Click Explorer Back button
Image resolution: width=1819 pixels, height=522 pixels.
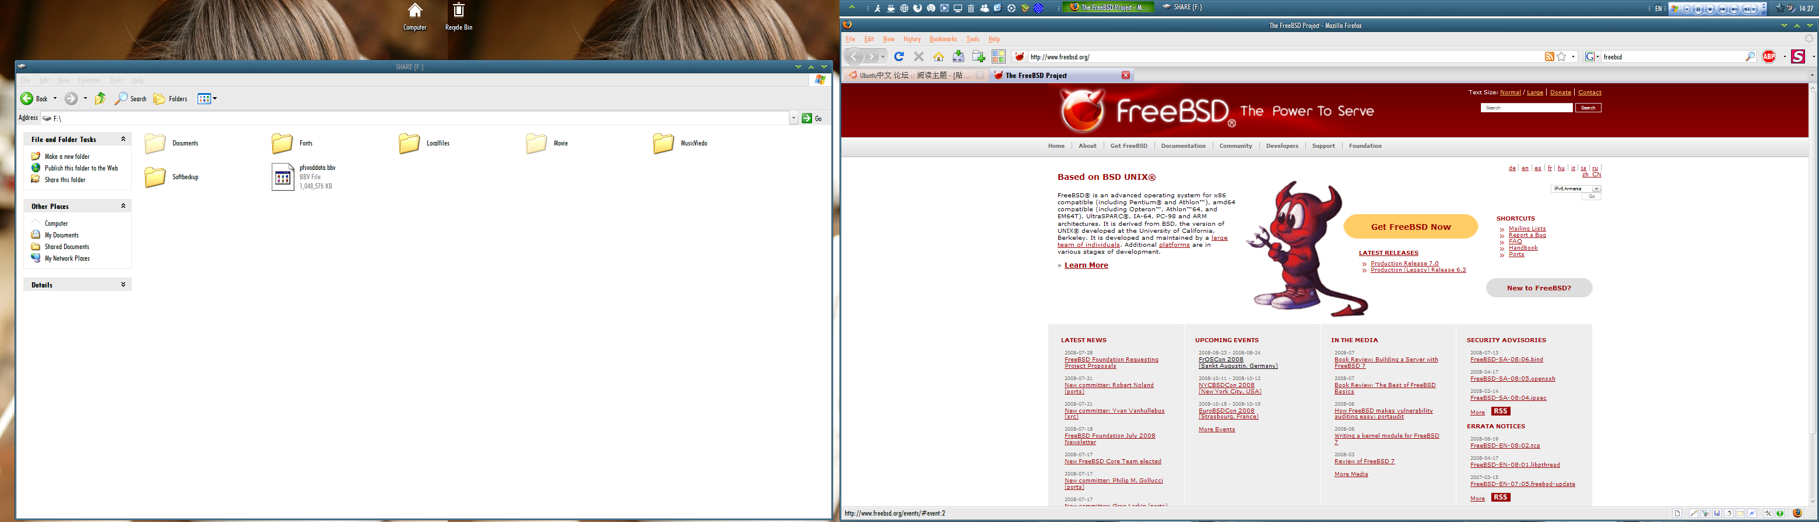(34, 98)
